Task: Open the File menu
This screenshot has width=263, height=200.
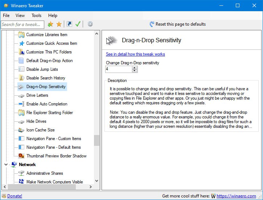Action: coord(6,16)
